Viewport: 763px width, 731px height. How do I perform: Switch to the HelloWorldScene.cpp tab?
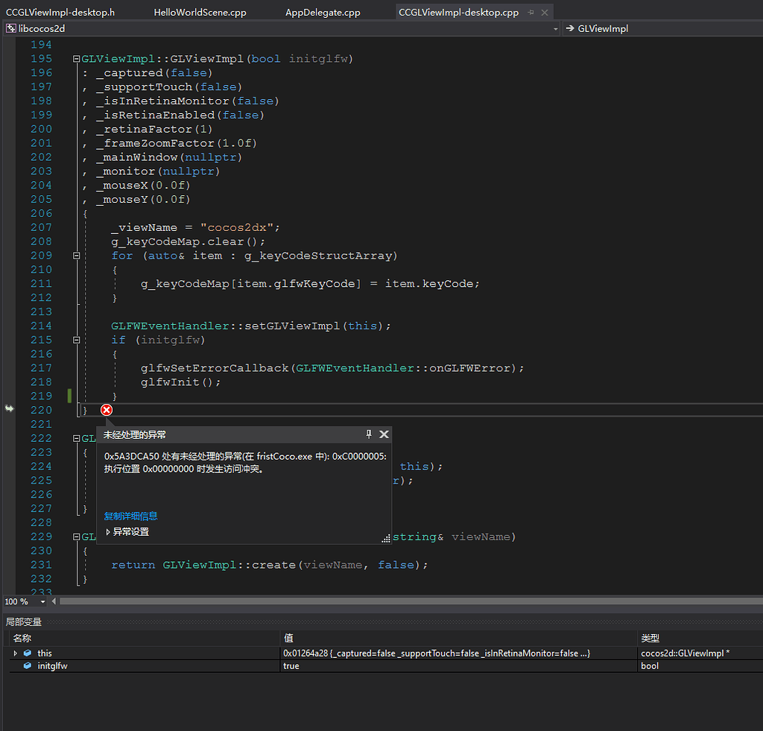tap(200, 12)
